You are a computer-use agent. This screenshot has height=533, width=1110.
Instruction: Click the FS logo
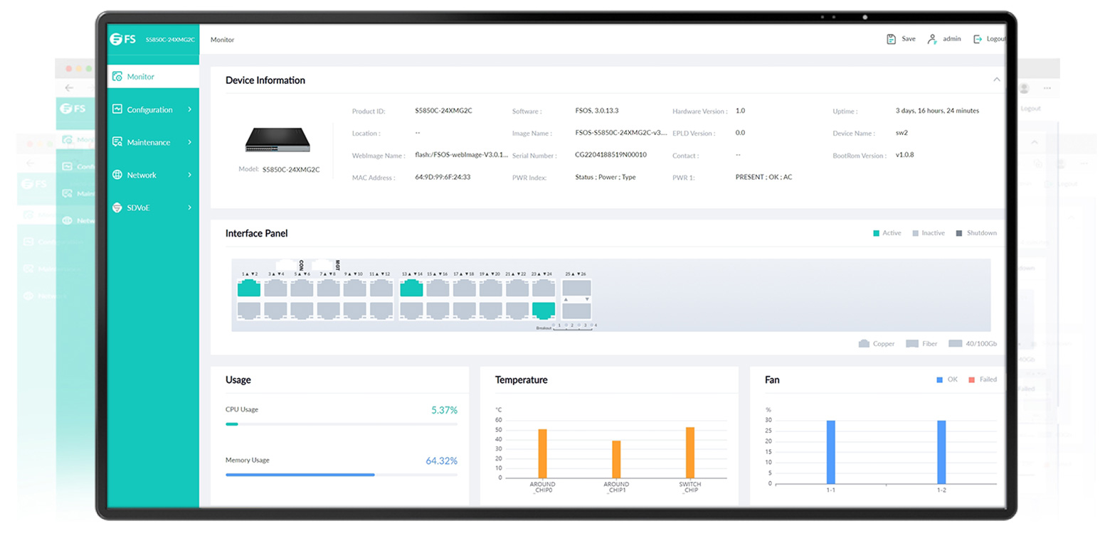coord(123,39)
